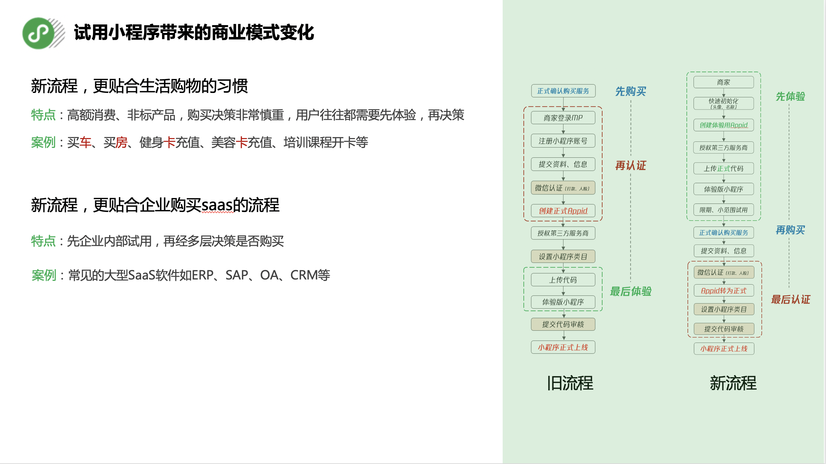Click the red 创建正式Appid box
The image size is (826, 464).
pyautogui.click(x=563, y=211)
